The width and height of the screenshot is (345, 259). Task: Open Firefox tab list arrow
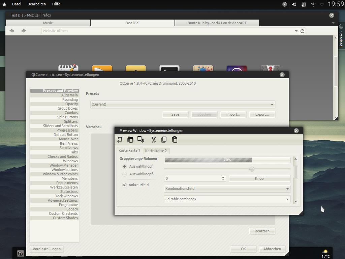coord(333,23)
